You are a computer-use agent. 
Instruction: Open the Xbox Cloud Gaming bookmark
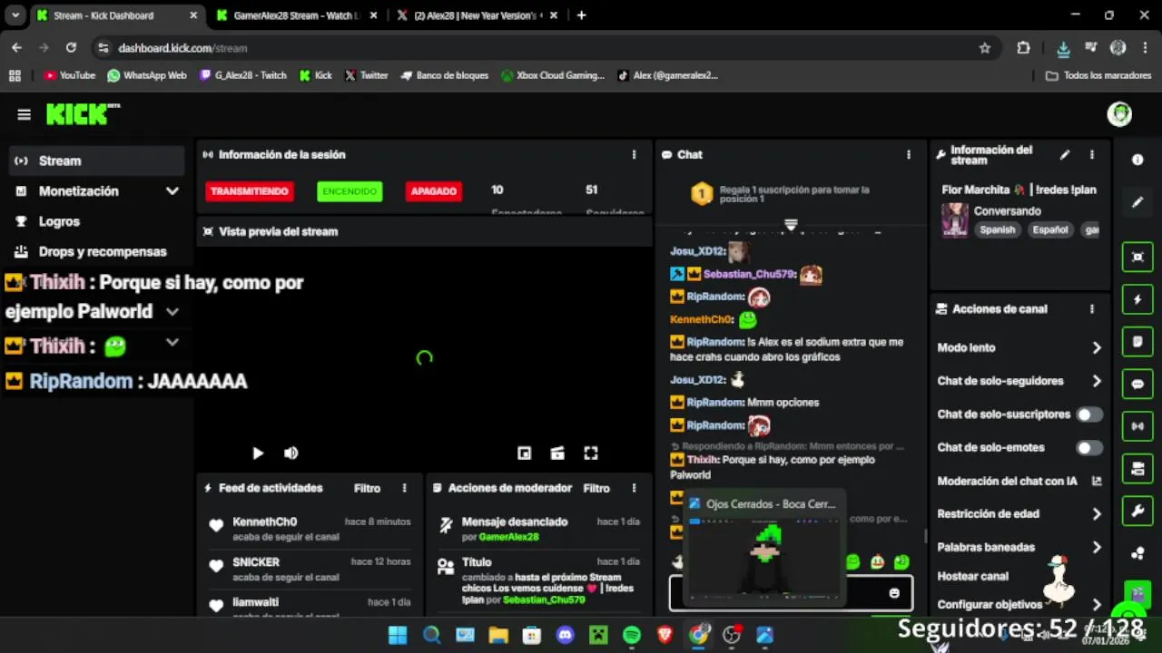click(x=552, y=75)
